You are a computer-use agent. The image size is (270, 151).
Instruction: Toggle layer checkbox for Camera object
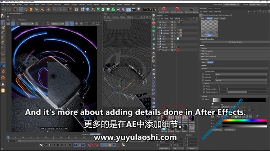tap(172, 50)
